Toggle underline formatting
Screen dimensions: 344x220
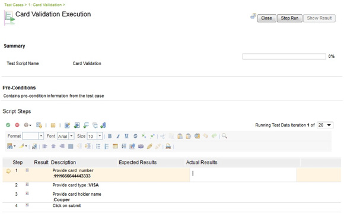coord(126,136)
